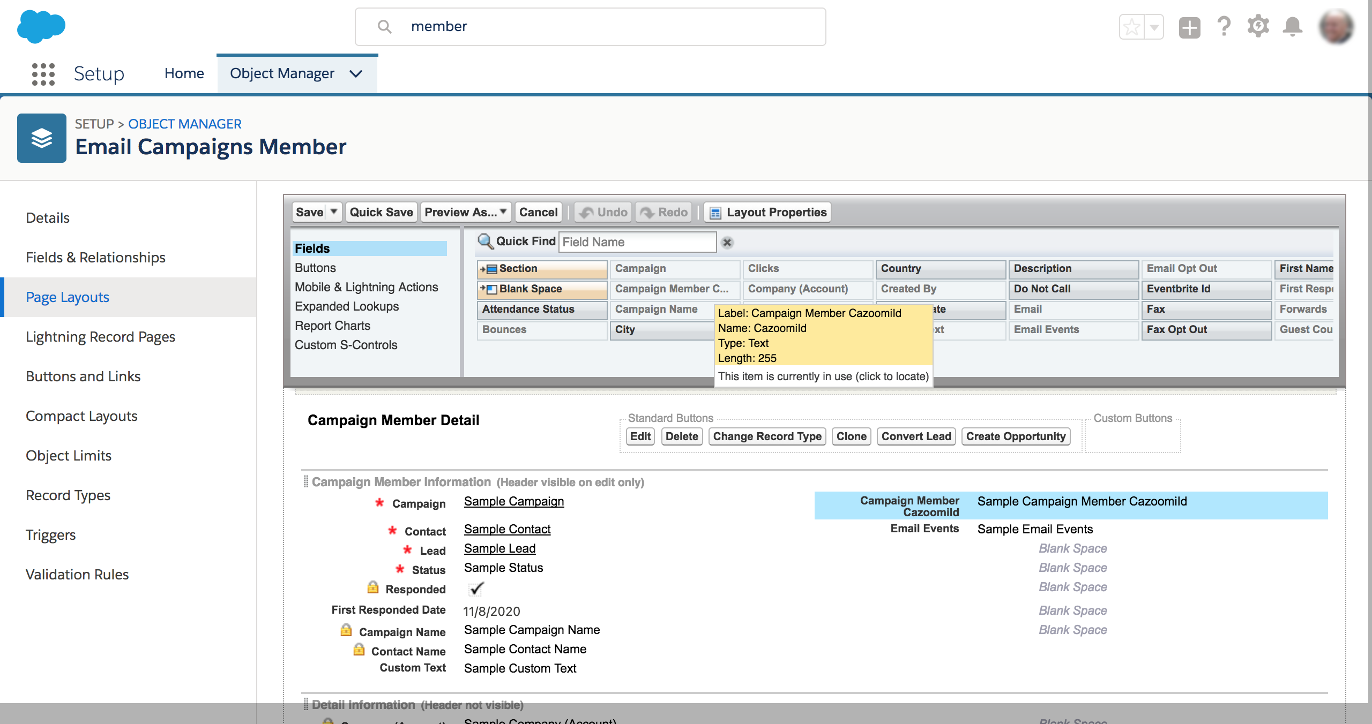Viewport: 1372px width, 724px height.
Task: Open the notifications bell
Action: coord(1292,26)
